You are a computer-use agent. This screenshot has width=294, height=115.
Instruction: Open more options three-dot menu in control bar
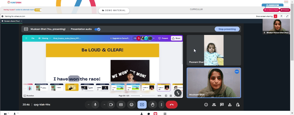click(x=161, y=104)
